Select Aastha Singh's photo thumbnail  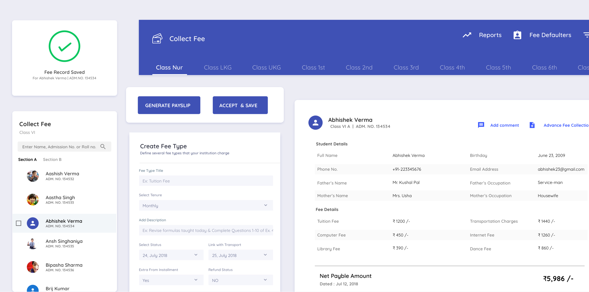pyautogui.click(x=33, y=199)
